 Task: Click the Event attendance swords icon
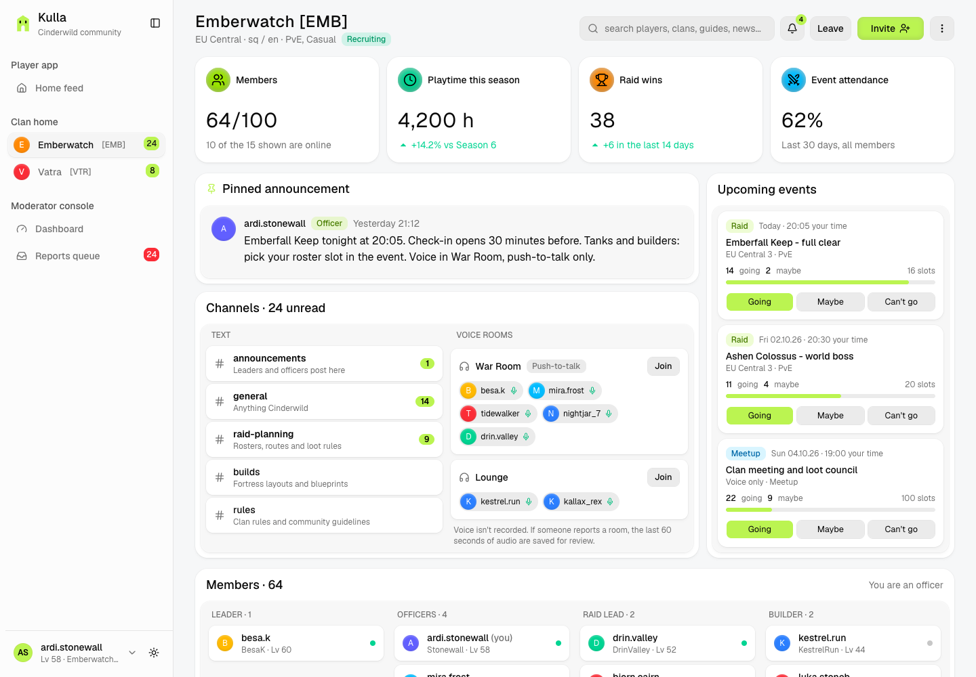[794, 80]
